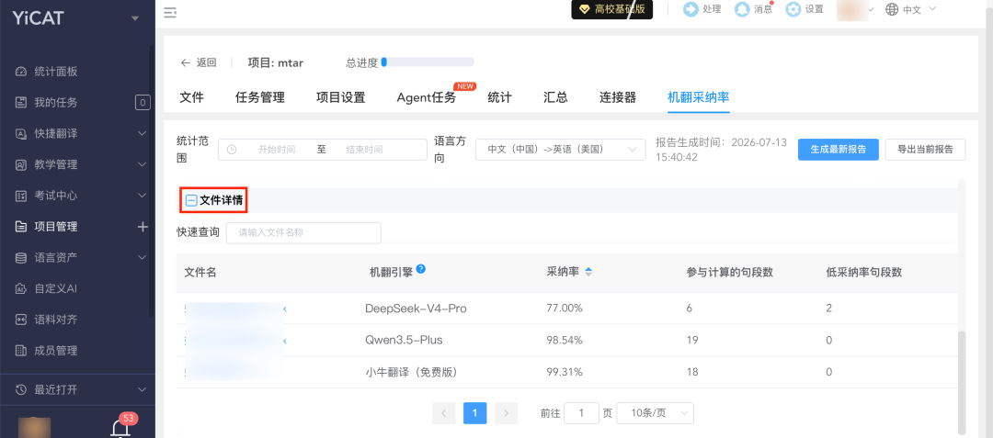The image size is (993, 438).
Task: Click the 机翻引擎 help question icon
Action: [x=420, y=269]
